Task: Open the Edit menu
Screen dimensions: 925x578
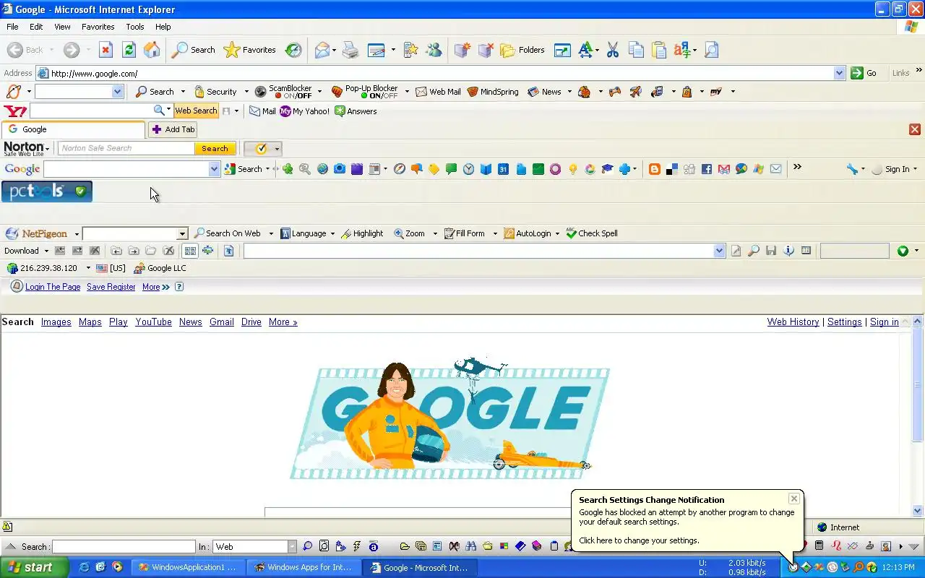Action: coord(36,27)
